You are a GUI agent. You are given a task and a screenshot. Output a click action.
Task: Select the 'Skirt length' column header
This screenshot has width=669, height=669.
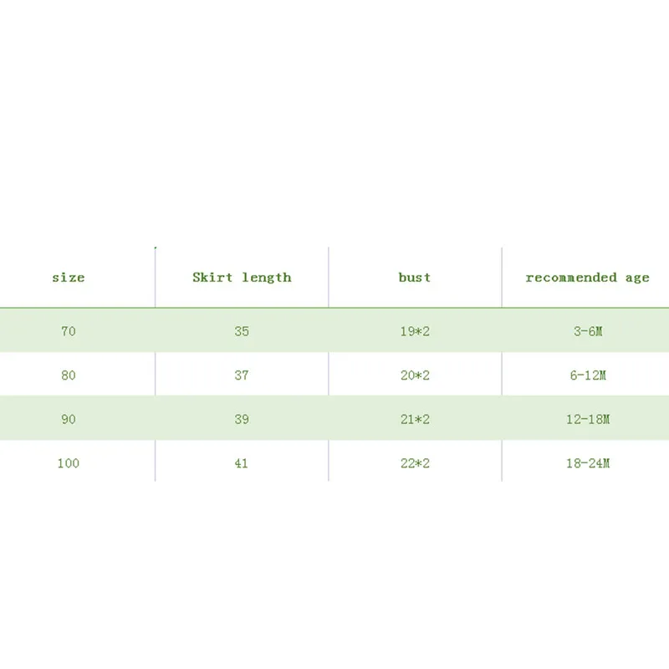pos(242,278)
